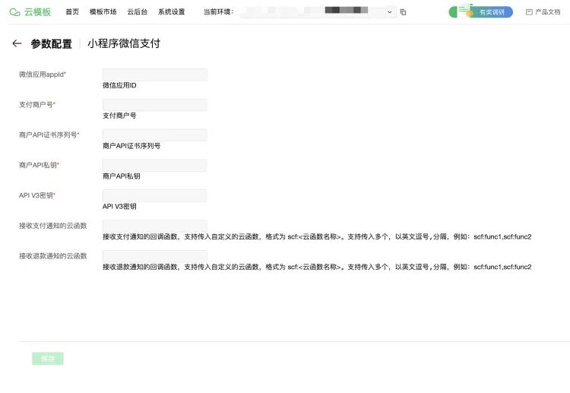Image resolution: width=570 pixels, height=393 pixels.
Task: Click the 保存 button
Action: [48, 359]
